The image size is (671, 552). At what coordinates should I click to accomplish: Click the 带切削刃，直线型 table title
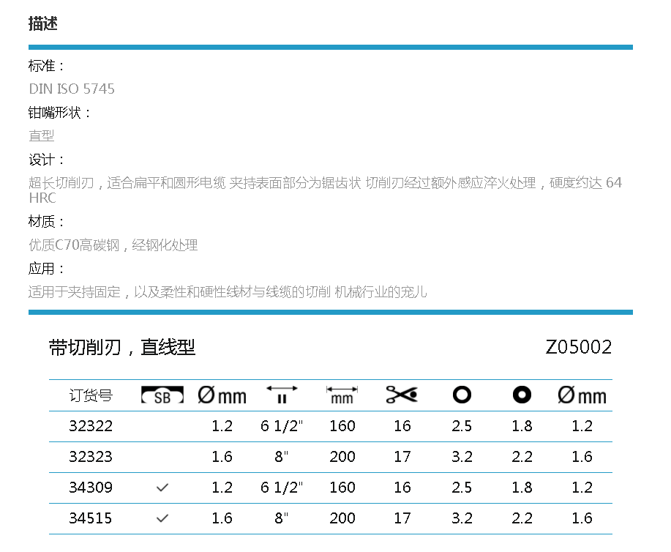pos(122,347)
